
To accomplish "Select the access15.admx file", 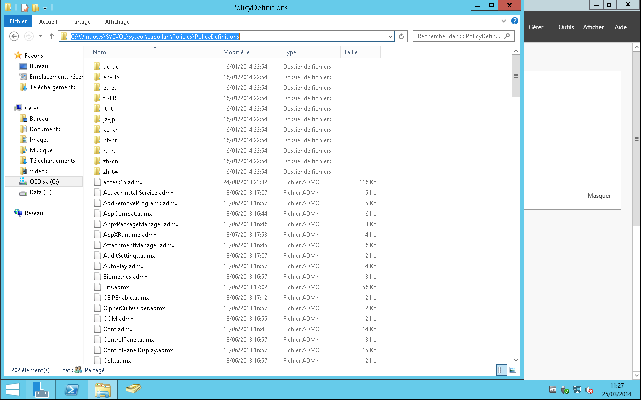I will [122, 182].
